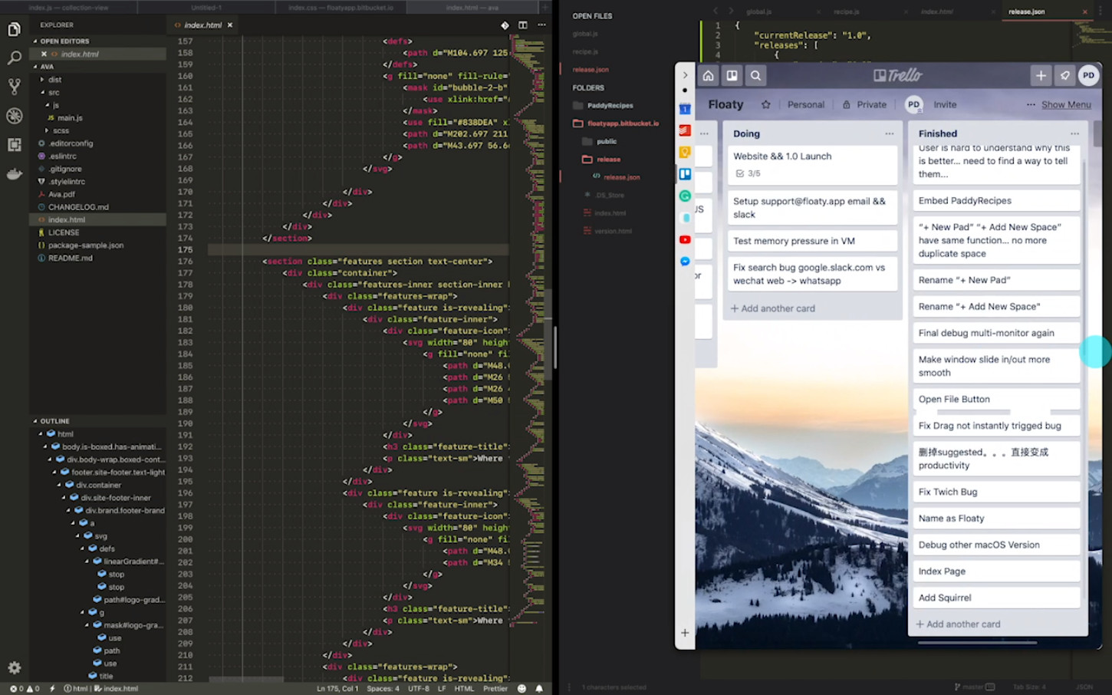Open the Google Keep icon in Floaty sidebar
The height and width of the screenshot is (695, 1112).
tap(685, 153)
